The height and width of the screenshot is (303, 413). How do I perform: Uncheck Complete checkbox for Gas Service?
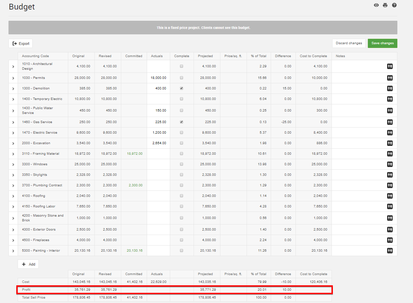tap(182, 122)
